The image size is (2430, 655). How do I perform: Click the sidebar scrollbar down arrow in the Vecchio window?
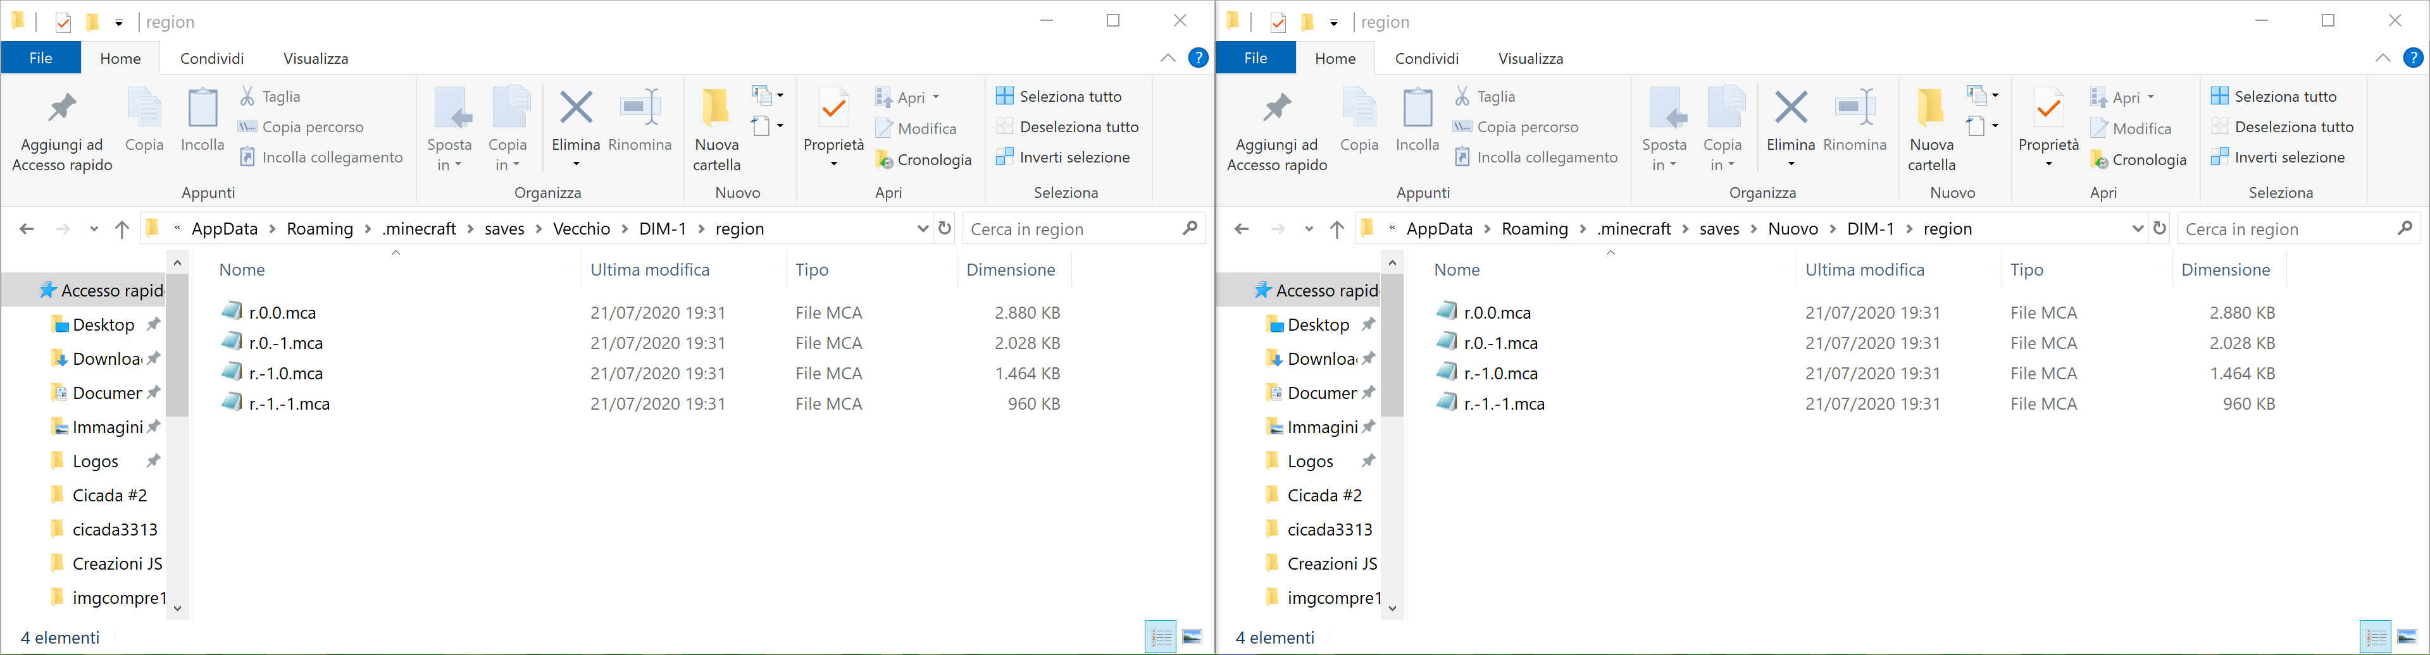point(177,608)
